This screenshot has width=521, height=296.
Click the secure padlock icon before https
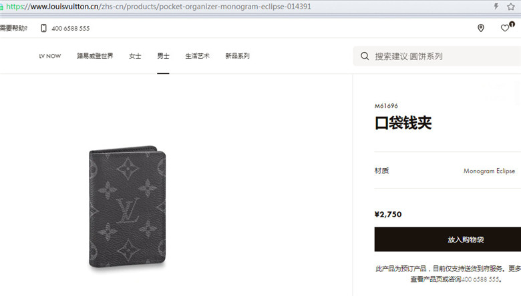pos(1,7)
